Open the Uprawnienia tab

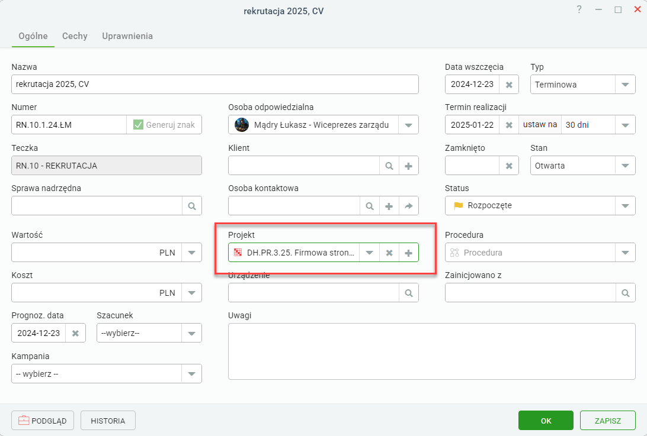[127, 36]
